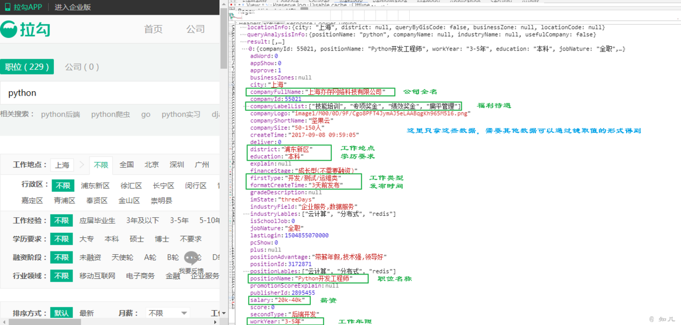Screen dimensions: 681x325
Task: Filter funding stage by A轮
Action: [x=150, y=257]
